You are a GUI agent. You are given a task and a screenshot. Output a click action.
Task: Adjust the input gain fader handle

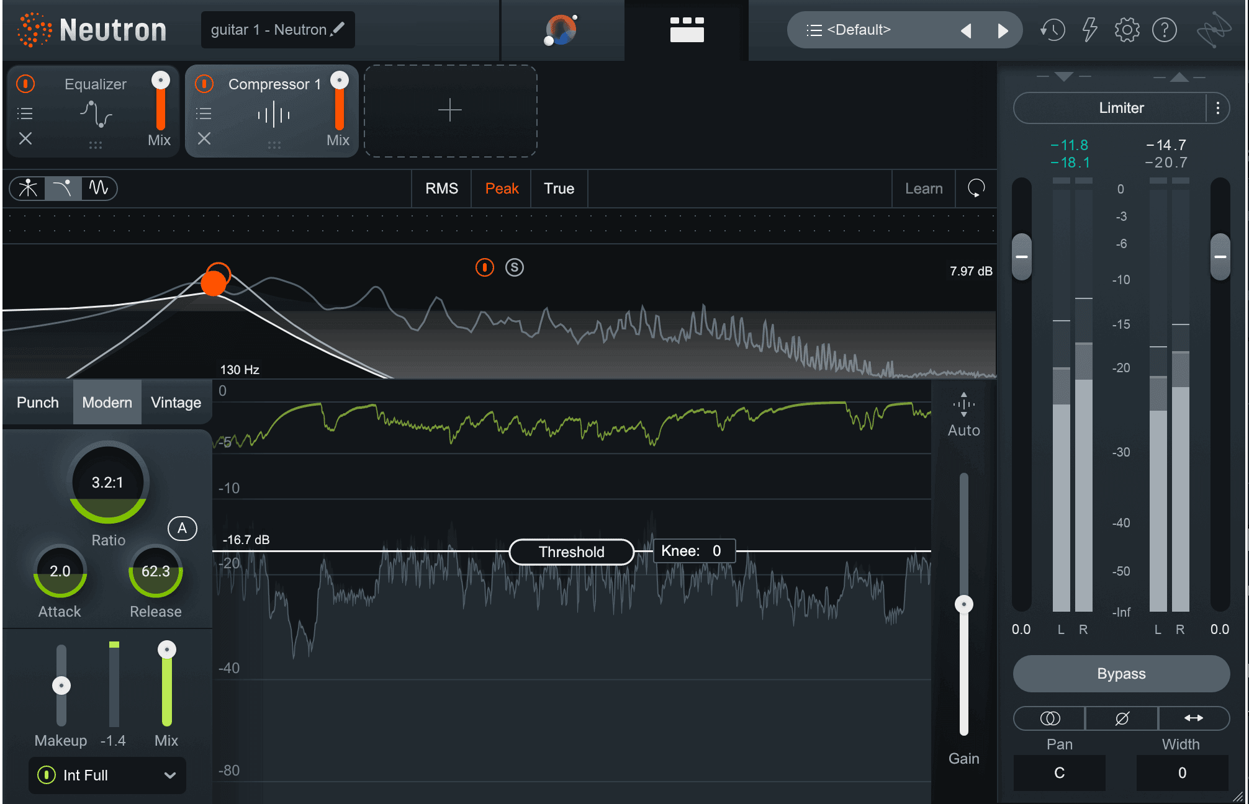[1022, 257]
